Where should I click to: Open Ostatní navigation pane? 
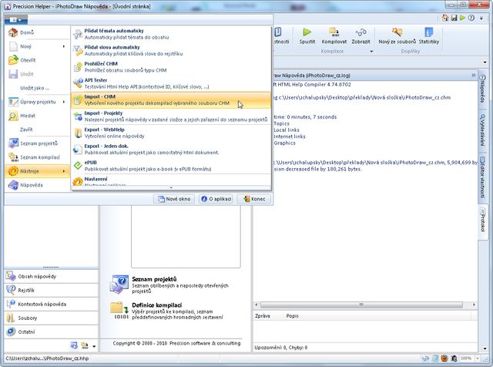(x=51, y=332)
